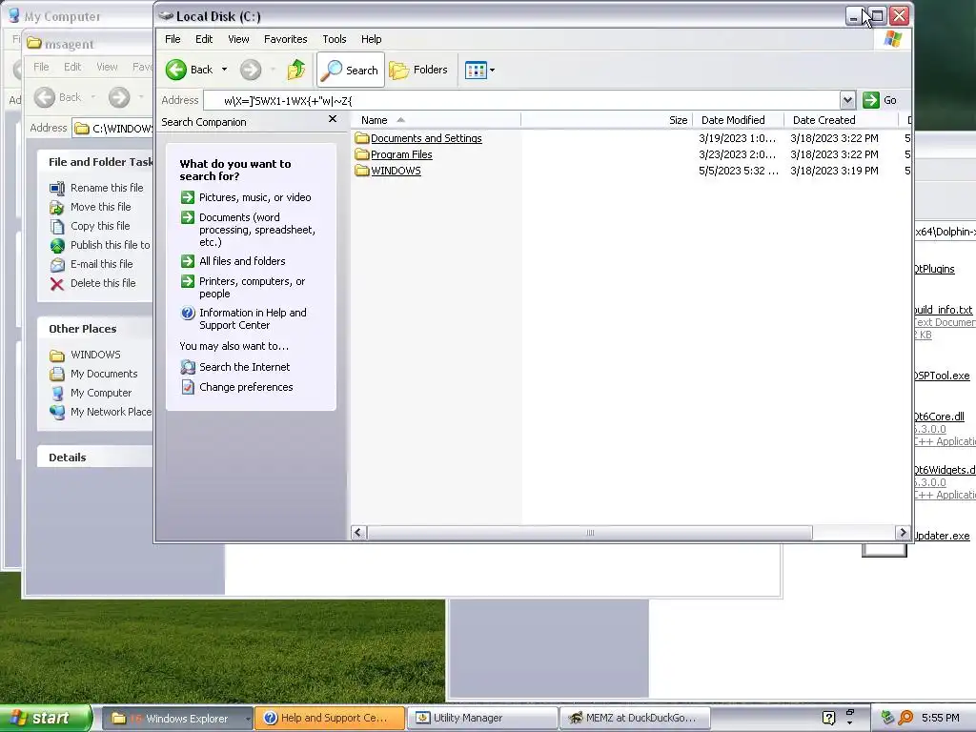The image size is (976, 732).
Task: Expand the Address bar dropdown list
Action: pos(847,100)
